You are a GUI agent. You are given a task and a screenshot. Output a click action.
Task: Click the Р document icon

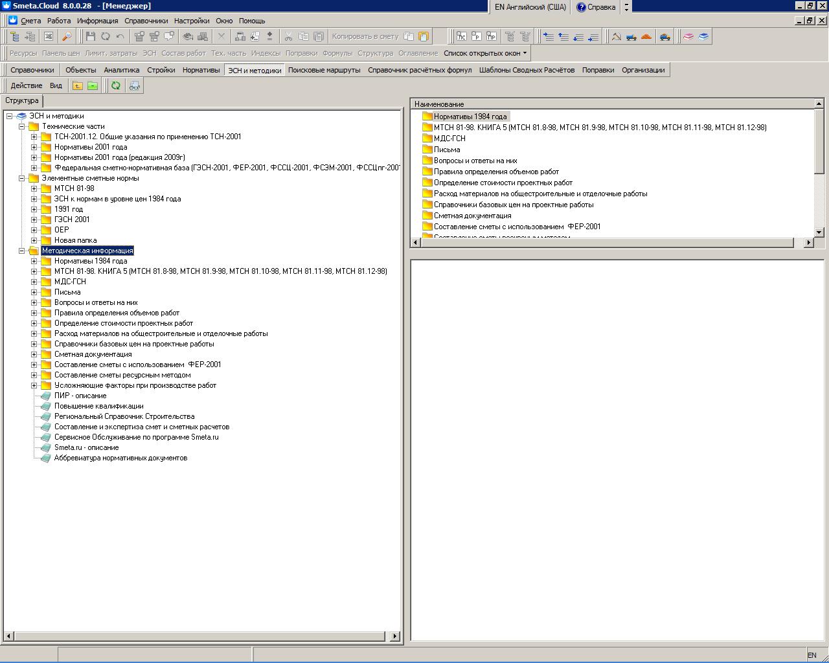click(476, 36)
